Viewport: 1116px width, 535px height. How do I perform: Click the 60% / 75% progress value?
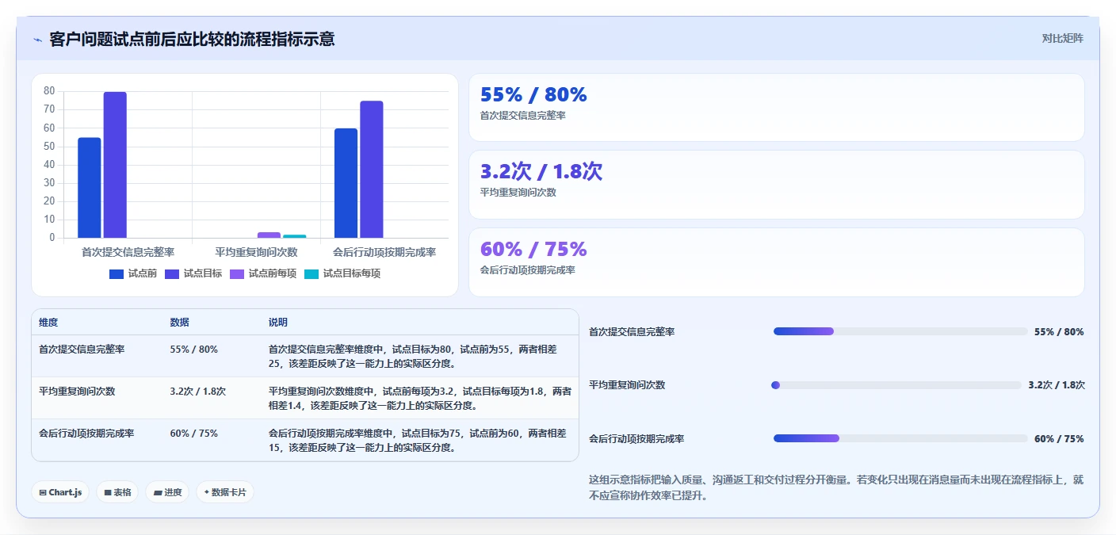point(1059,439)
